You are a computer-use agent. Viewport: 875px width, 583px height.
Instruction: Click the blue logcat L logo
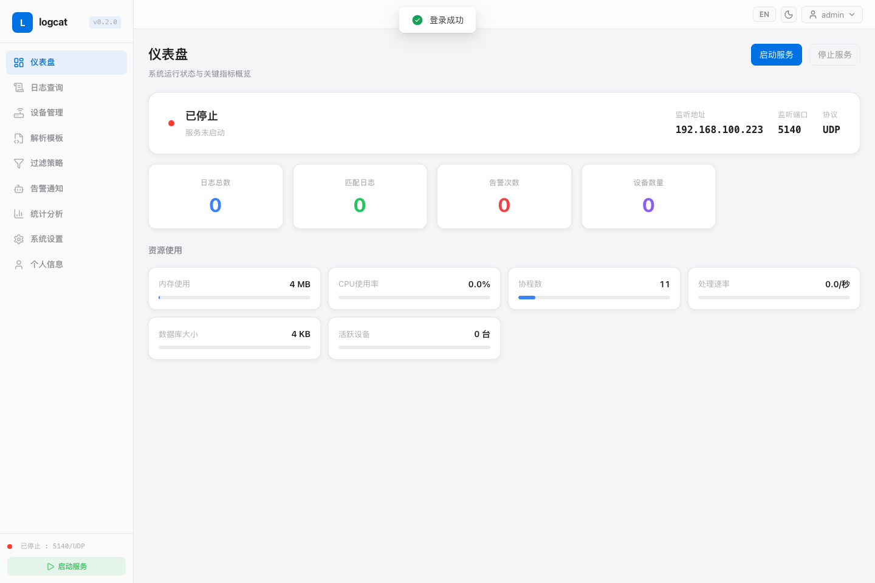click(x=22, y=22)
